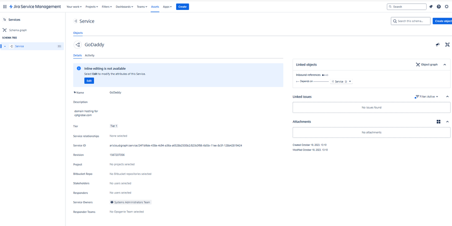Open the object graph icon beside the megaphone

447,45
